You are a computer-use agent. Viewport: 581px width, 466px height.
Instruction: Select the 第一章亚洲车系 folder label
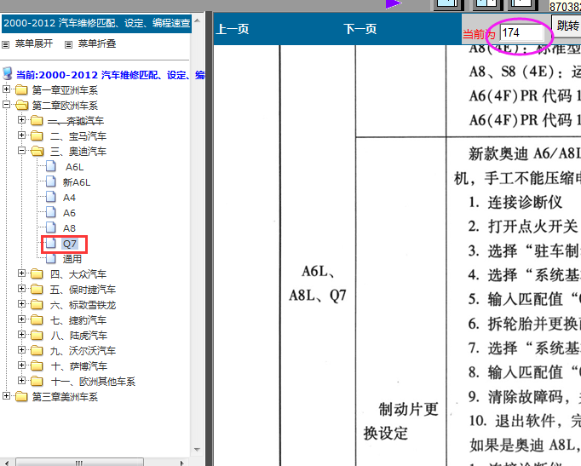[x=65, y=90]
